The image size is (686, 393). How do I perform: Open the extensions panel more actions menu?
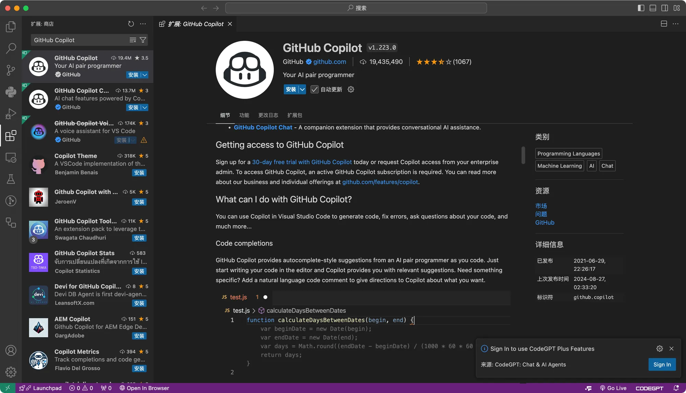[143, 24]
